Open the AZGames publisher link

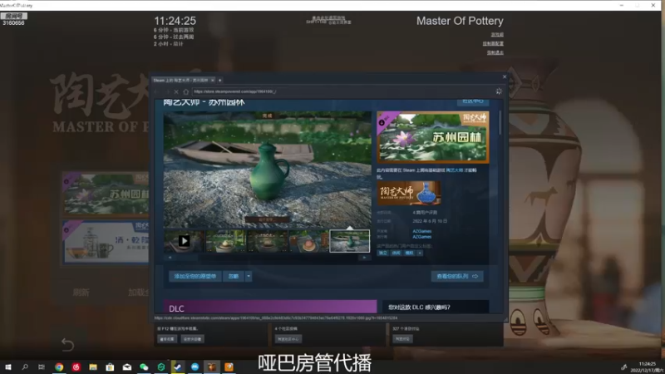click(x=422, y=237)
